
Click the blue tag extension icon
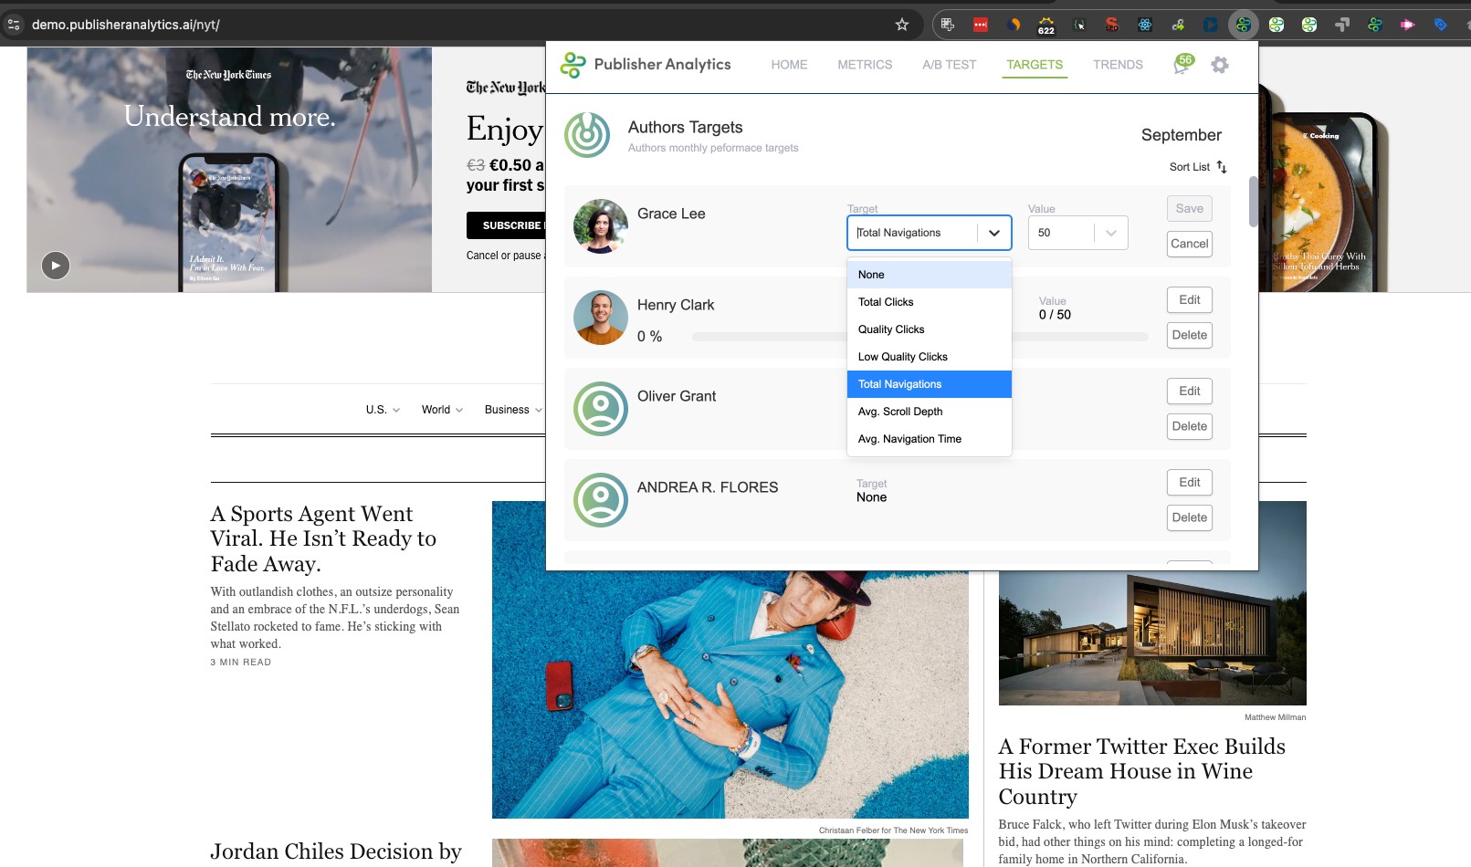[x=1441, y=25]
